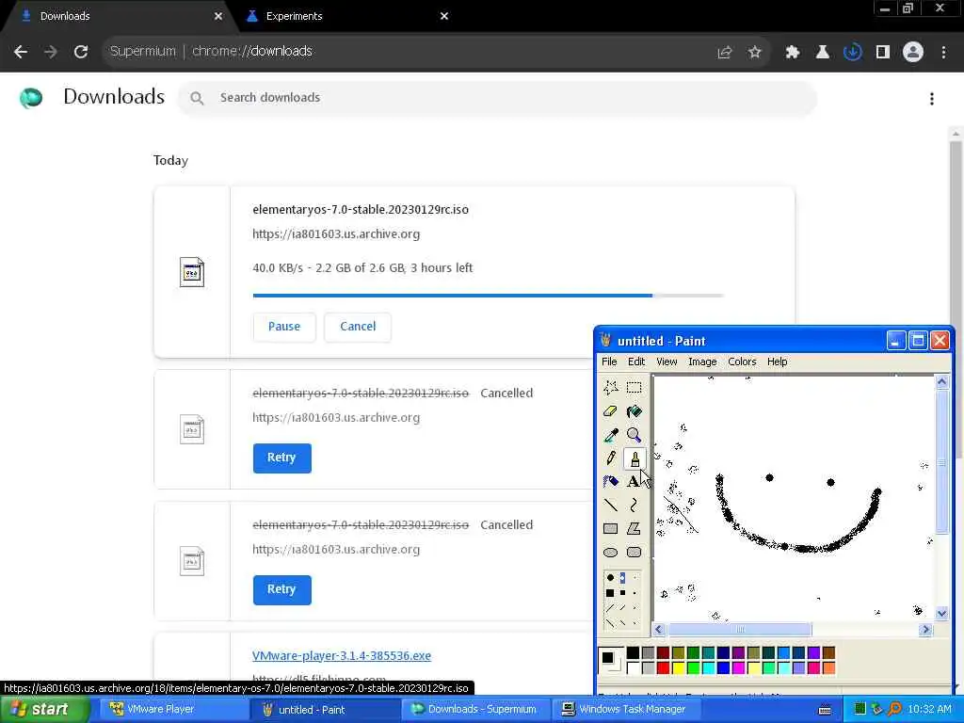Screen dimensions: 964x723
Task: Open the Colors menu in Paint
Action: 742,361
